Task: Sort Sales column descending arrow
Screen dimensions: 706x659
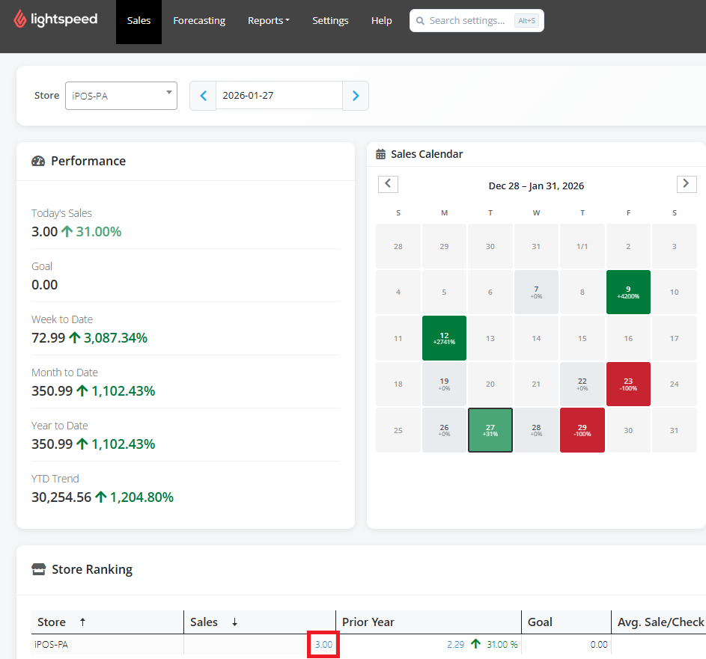Action: [x=234, y=622]
